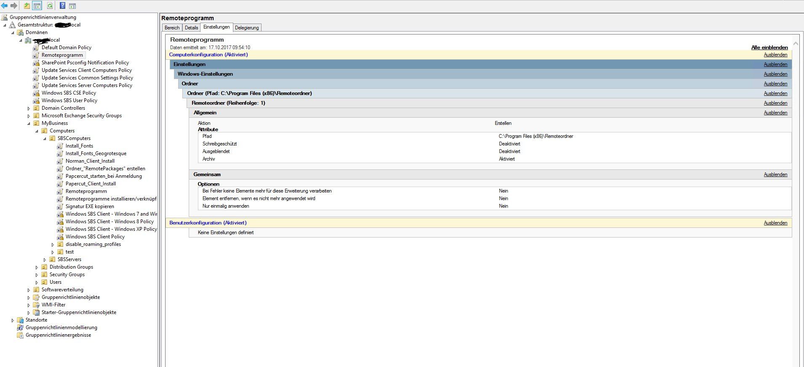
Task: Select Papercut_Client_Install in the tree
Action: point(91,184)
